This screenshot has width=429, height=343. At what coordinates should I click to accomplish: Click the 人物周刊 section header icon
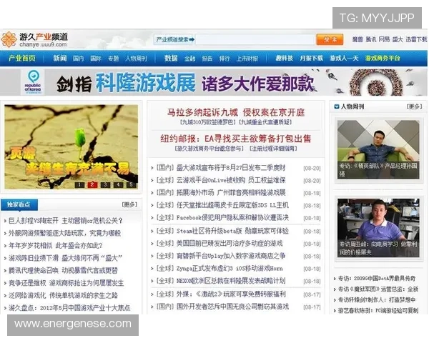click(337, 106)
